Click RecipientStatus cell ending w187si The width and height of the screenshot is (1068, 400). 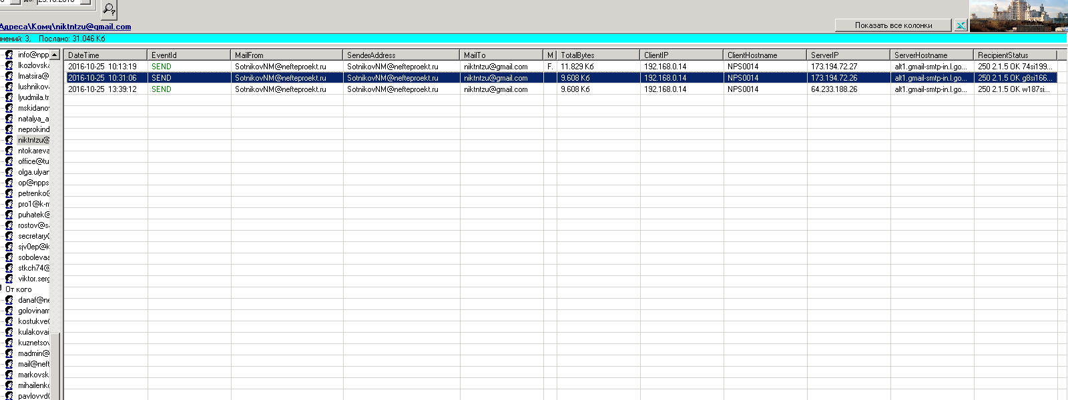1015,89
